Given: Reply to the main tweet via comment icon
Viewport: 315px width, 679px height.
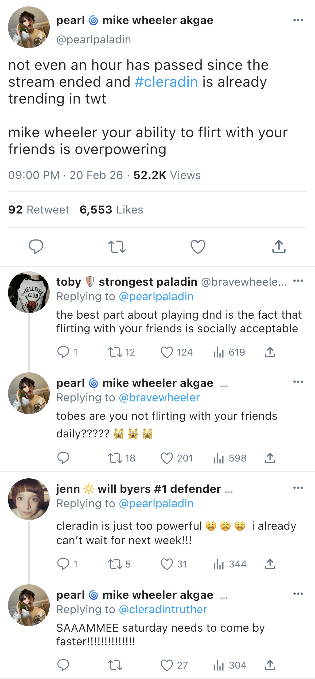Looking at the screenshot, I should 36,246.
